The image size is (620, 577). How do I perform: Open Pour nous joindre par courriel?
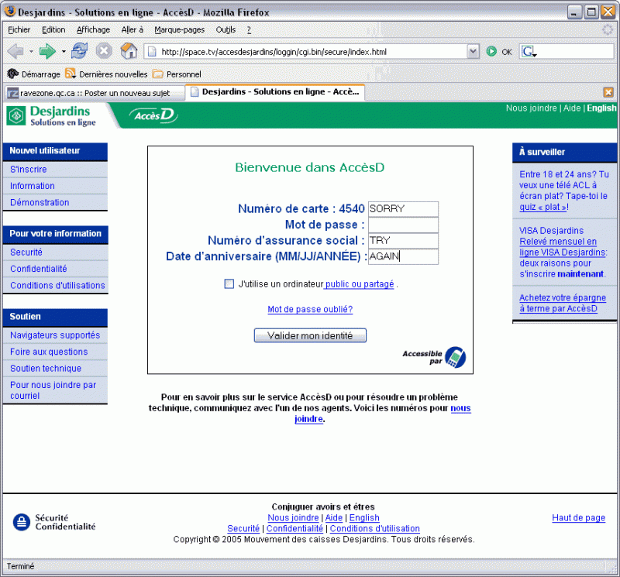click(x=53, y=390)
